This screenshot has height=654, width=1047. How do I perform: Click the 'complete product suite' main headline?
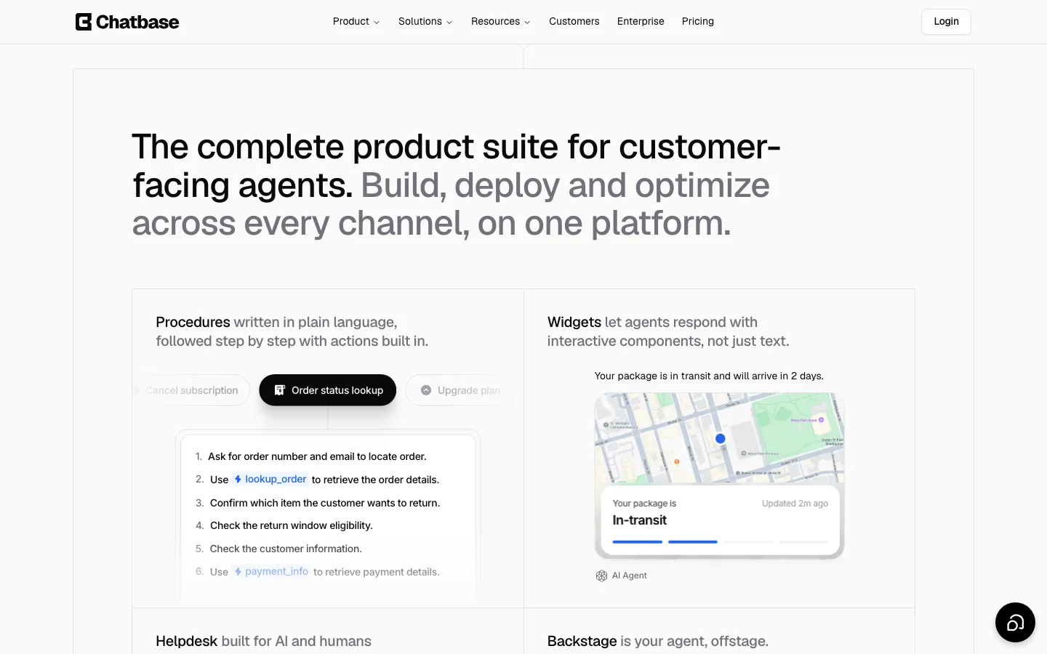tap(456, 185)
